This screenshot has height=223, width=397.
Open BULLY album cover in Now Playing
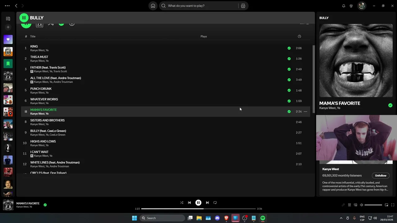click(x=356, y=61)
